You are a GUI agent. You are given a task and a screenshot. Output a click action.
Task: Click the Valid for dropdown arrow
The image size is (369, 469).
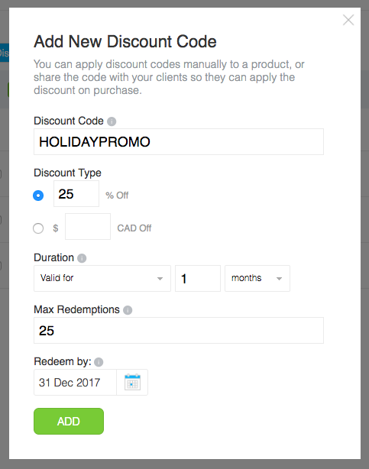(160, 279)
